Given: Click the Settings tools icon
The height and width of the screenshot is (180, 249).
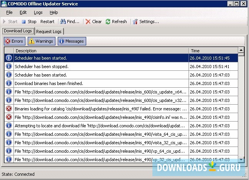Looking at the screenshot, I should 135,22.
